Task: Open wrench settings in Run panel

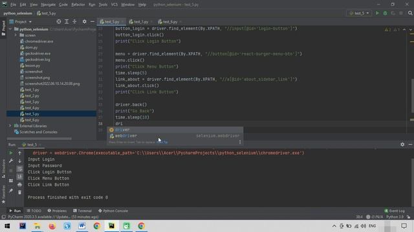Action: (11, 160)
